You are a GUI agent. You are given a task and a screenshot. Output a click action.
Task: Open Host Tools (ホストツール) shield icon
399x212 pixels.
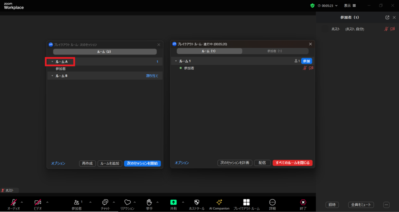click(196, 202)
